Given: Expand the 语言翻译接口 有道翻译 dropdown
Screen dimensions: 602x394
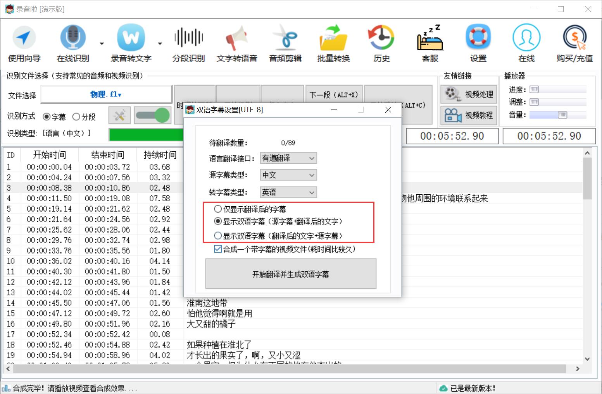Looking at the screenshot, I should pos(288,158).
